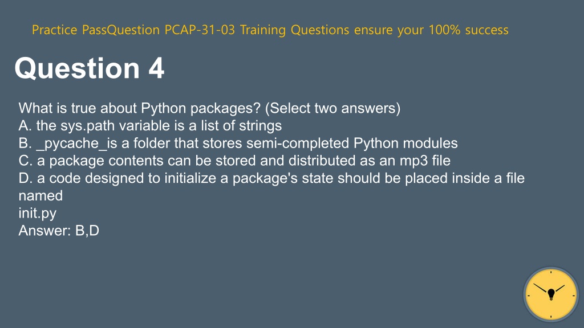Click the 'PCAP-31-03' exam code in the header
Image resolution: width=584 pixels, height=328 pixels.
200,30
